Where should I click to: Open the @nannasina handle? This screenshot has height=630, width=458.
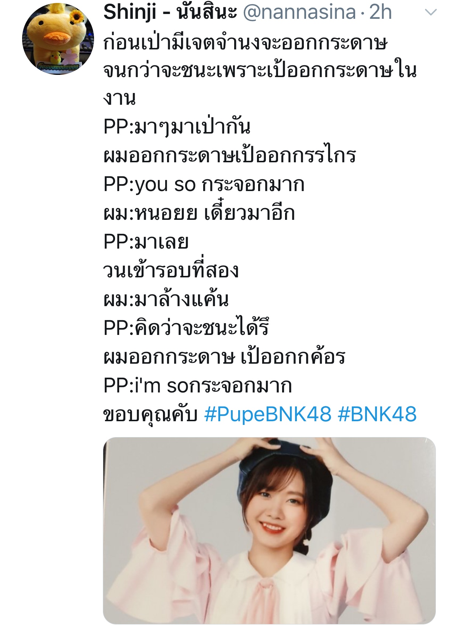tap(299, 13)
